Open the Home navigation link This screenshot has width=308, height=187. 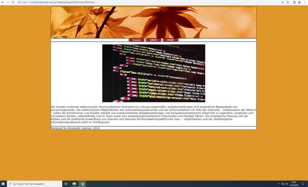tap(137, 40)
